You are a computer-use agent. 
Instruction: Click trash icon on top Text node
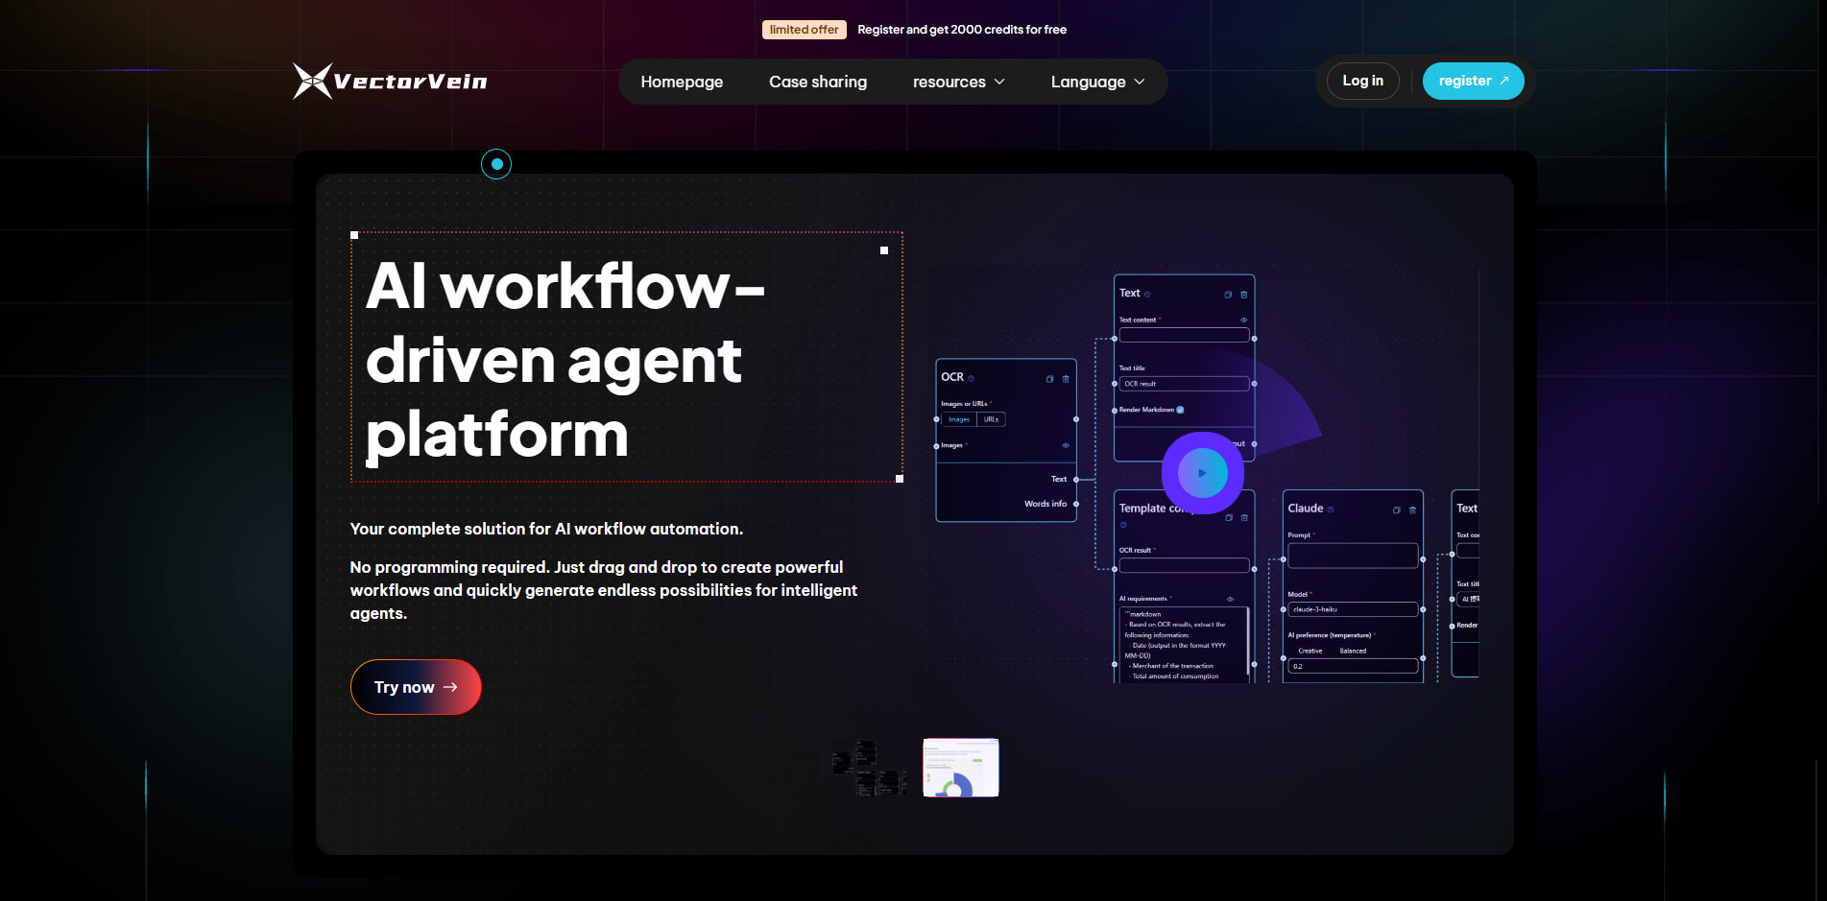pos(1244,295)
